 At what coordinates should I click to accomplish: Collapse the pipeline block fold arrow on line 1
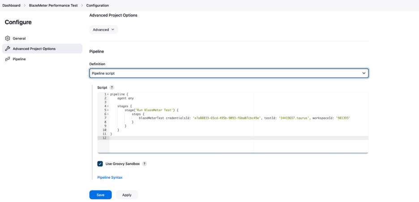(108, 94)
